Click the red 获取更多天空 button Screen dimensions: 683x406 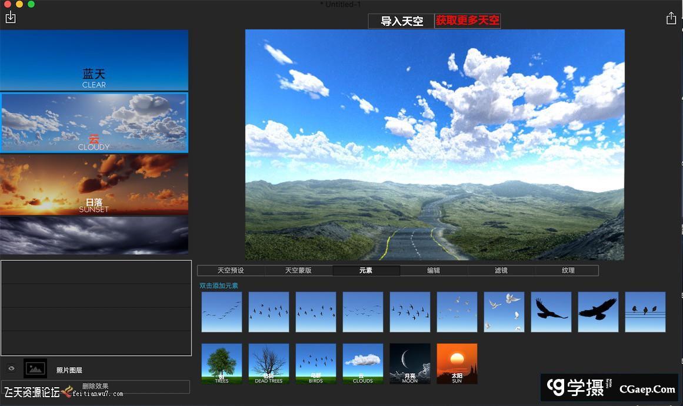(x=467, y=21)
